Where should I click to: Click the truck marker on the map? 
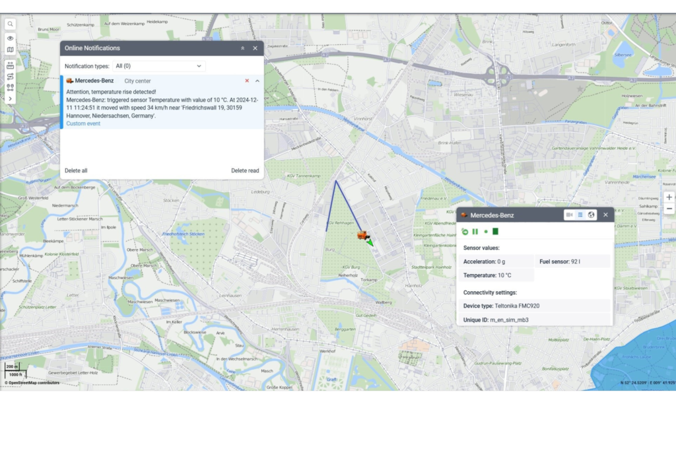coord(362,235)
